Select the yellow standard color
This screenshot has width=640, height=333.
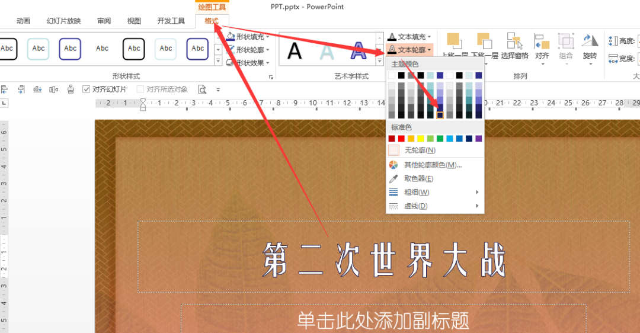[421, 139]
